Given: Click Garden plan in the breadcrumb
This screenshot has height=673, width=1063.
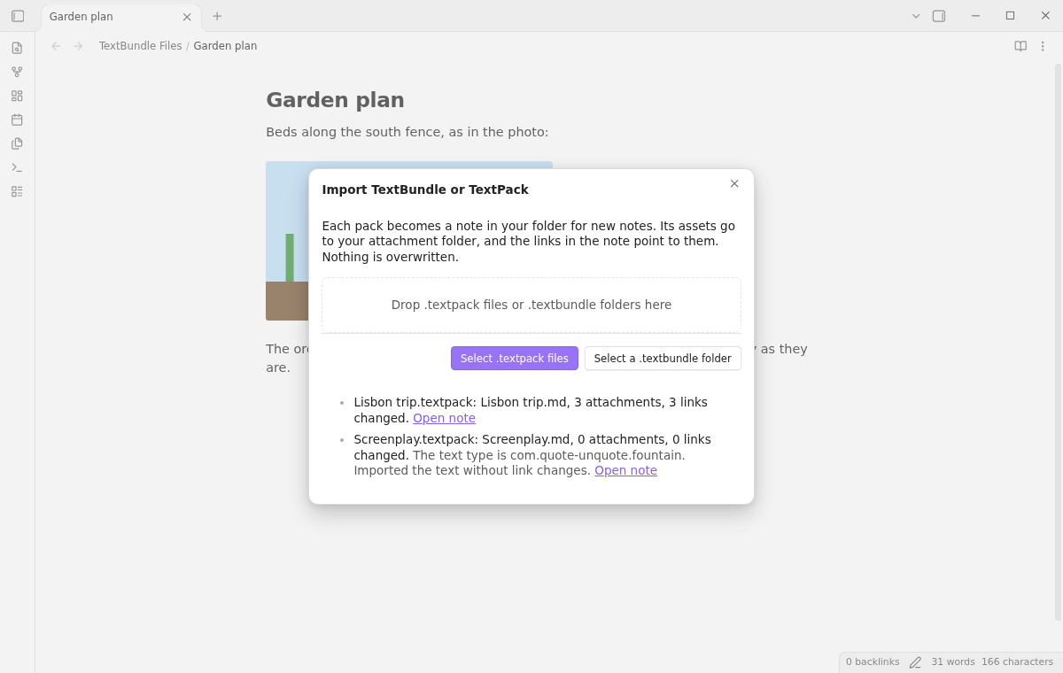Looking at the screenshot, I should tap(225, 46).
